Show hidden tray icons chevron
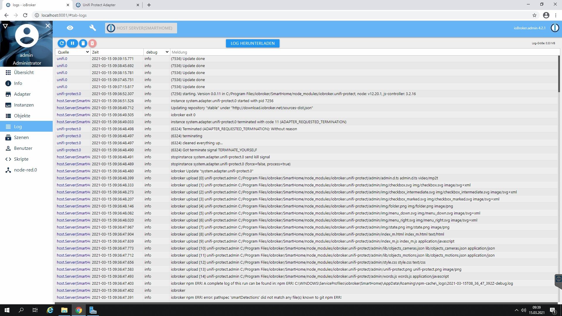Screen dimensions: 562x316 point(516,310)
